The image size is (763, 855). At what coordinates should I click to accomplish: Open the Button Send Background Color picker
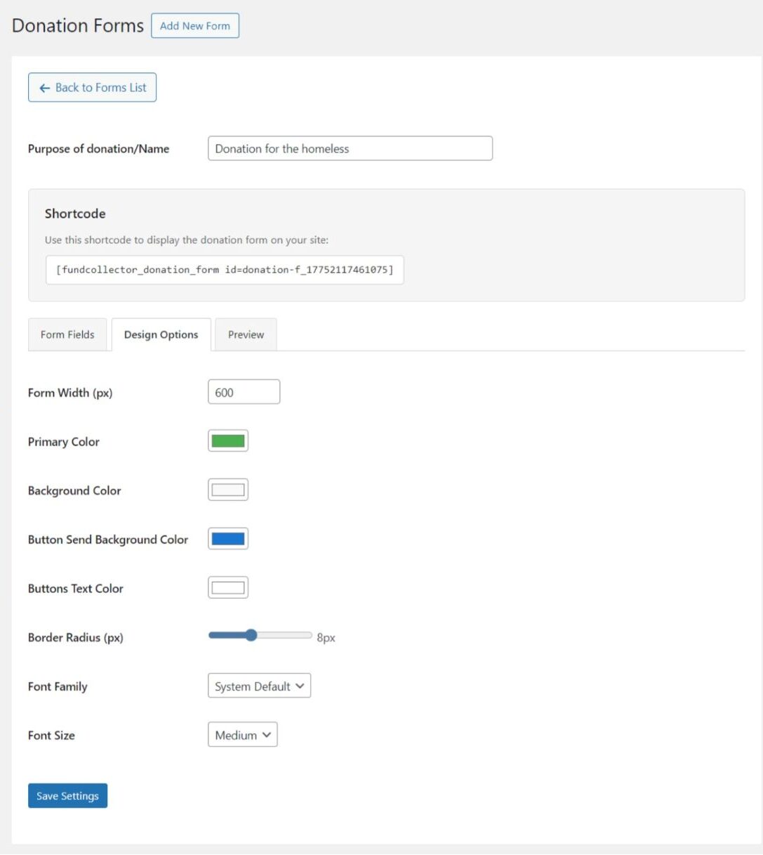coord(227,538)
